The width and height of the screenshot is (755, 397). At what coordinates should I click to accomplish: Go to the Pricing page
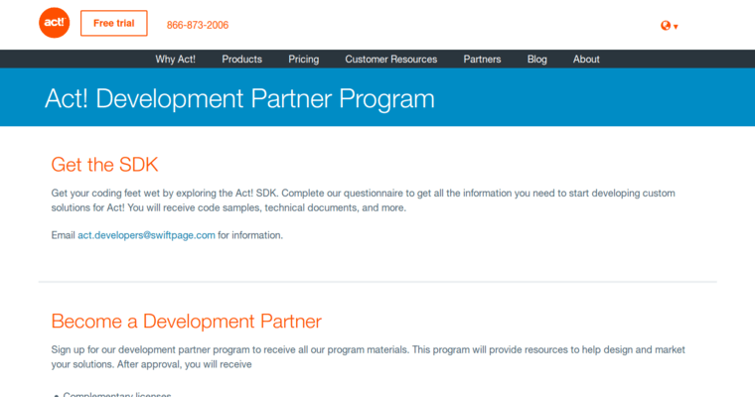(303, 60)
